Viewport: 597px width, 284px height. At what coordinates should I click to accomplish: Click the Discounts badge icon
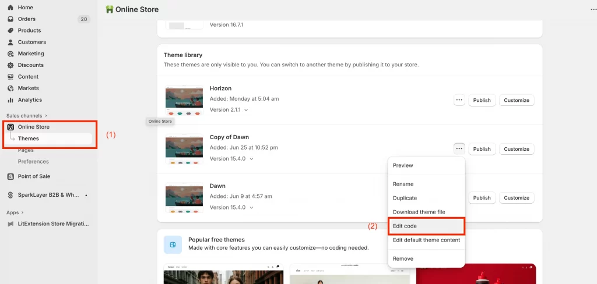pyautogui.click(x=10, y=65)
